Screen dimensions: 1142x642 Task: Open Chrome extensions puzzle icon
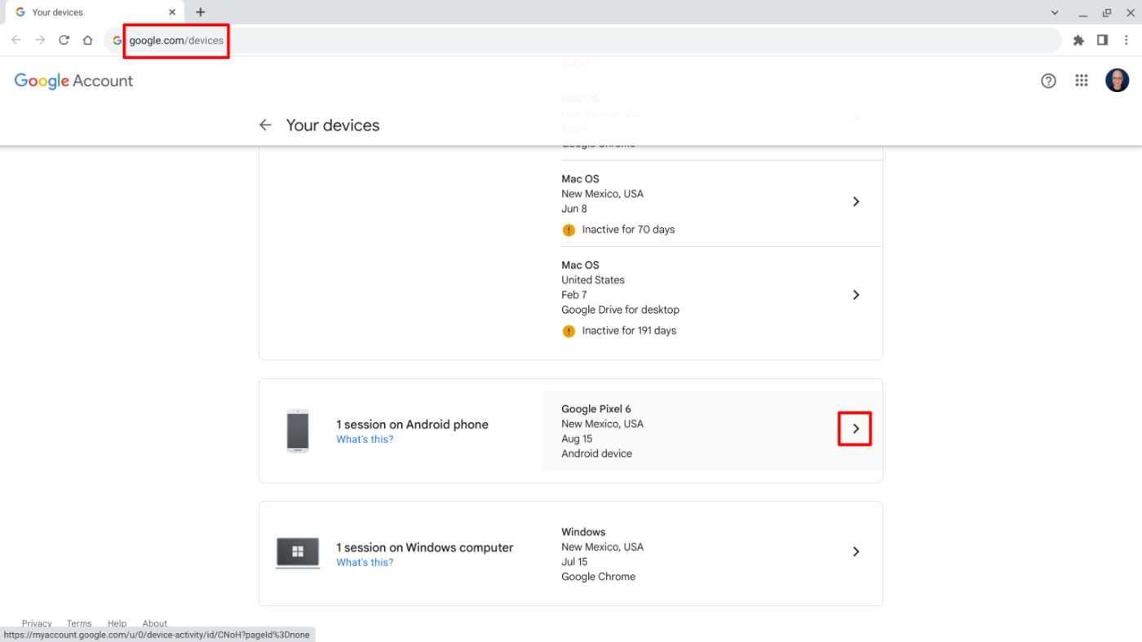pos(1078,39)
